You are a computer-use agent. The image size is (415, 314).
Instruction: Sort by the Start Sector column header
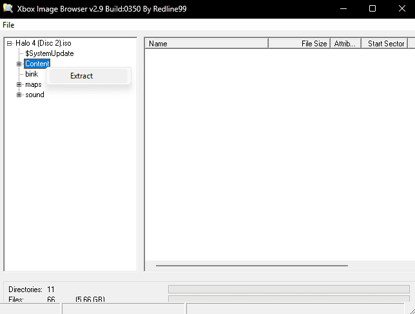point(386,44)
